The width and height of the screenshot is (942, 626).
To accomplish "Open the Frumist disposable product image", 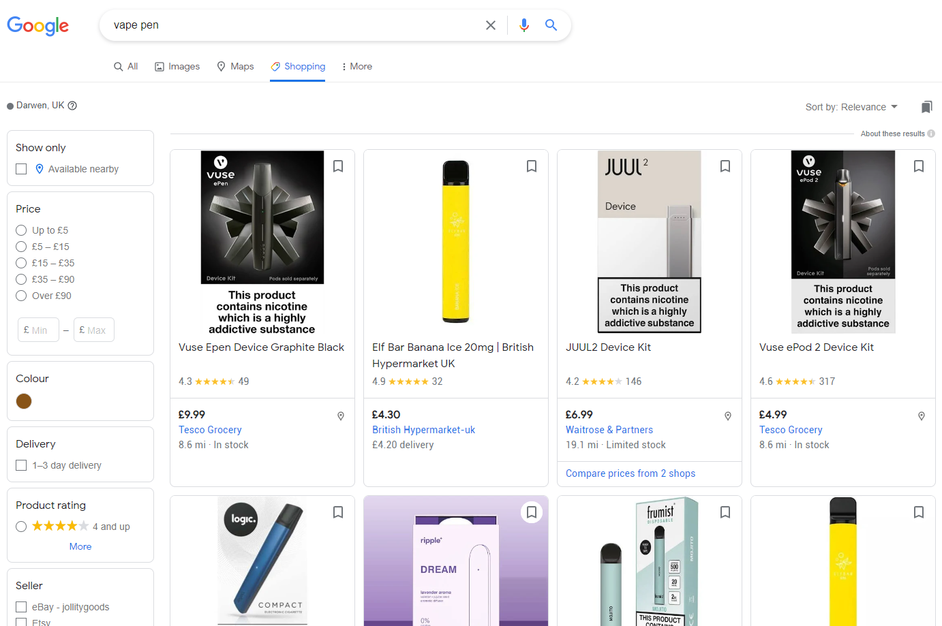I will (x=650, y=561).
